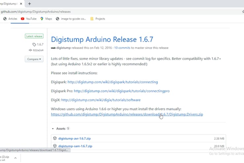
Task: Focus the github.com address bar
Action: [99, 11]
